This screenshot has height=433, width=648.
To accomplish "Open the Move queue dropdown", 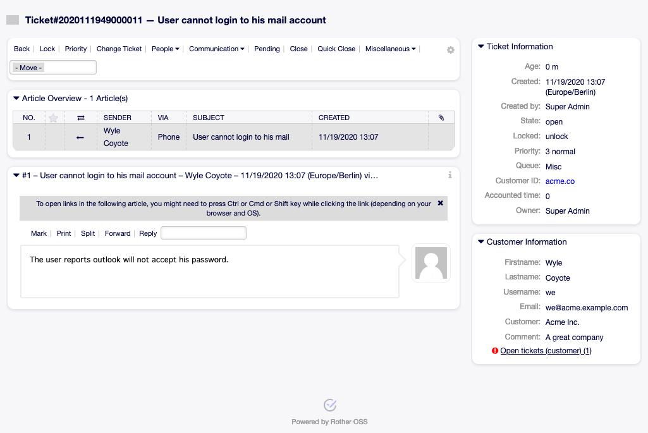I will tap(53, 68).
